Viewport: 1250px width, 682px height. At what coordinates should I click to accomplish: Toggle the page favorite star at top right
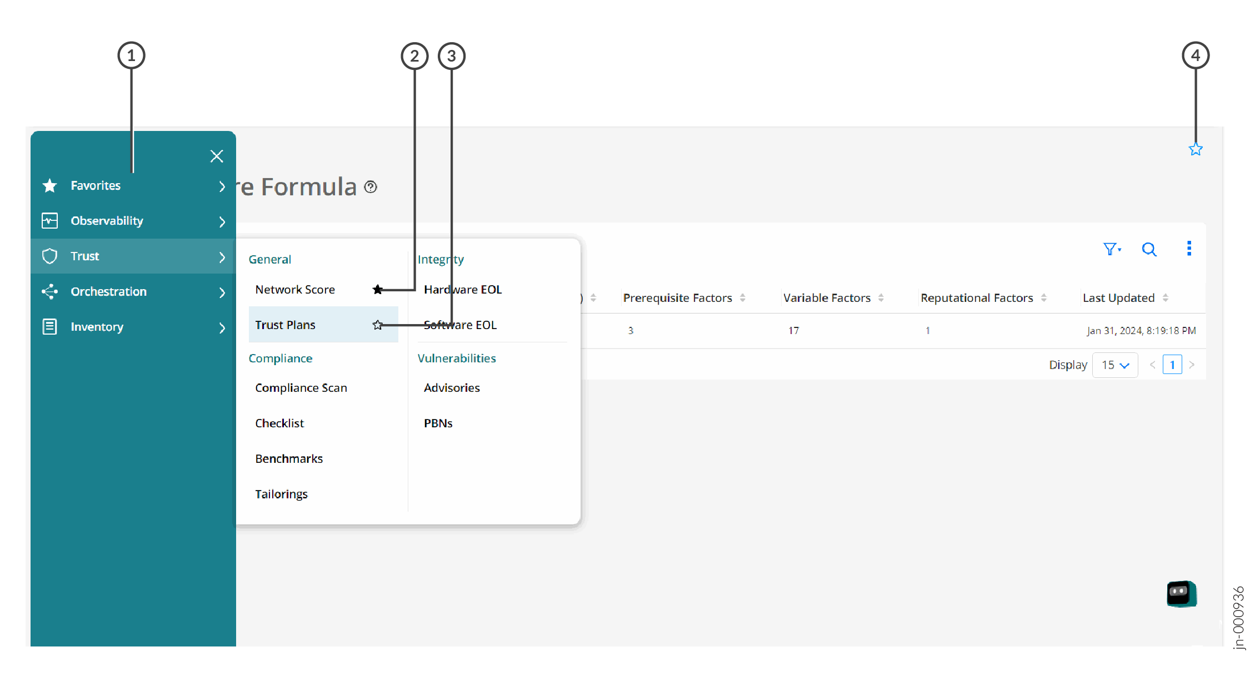coord(1195,149)
